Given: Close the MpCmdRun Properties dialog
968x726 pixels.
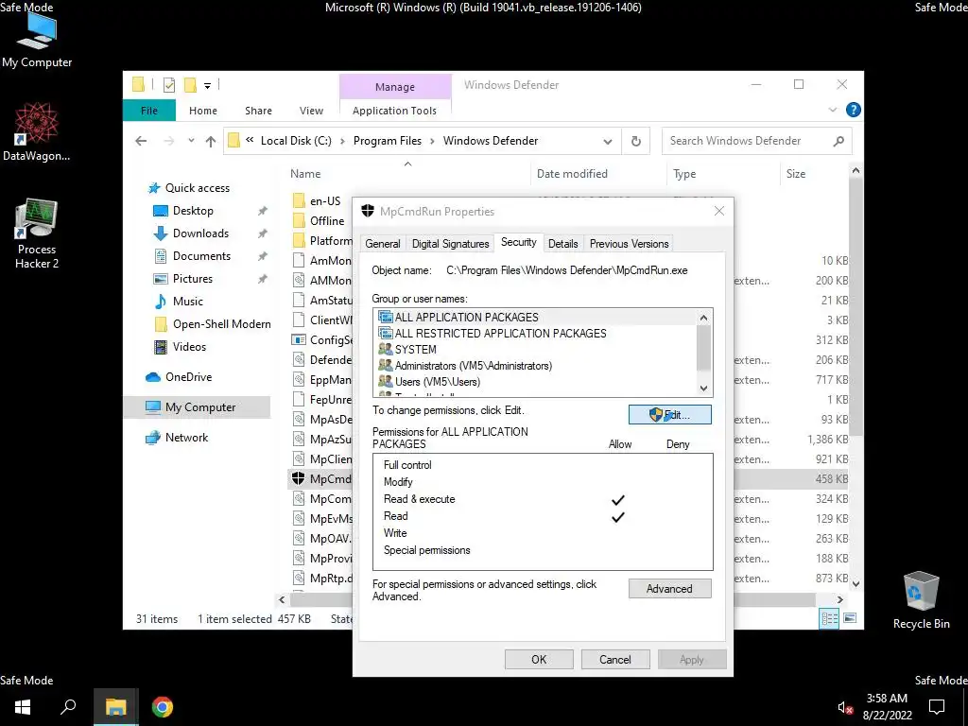Looking at the screenshot, I should click(719, 211).
